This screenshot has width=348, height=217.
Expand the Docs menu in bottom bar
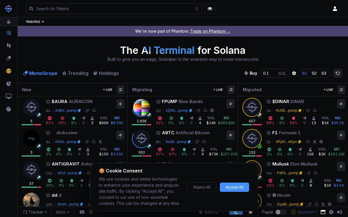[63, 212]
